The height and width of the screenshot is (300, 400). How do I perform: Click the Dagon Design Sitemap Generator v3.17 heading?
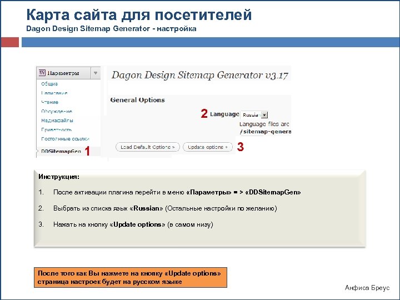click(x=200, y=75)
